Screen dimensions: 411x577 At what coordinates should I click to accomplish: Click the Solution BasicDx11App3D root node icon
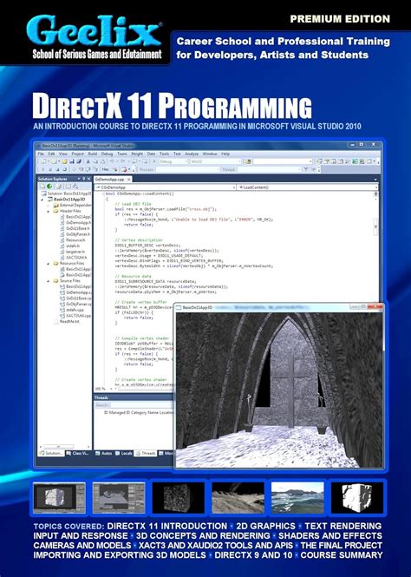[x=44, y=193]
